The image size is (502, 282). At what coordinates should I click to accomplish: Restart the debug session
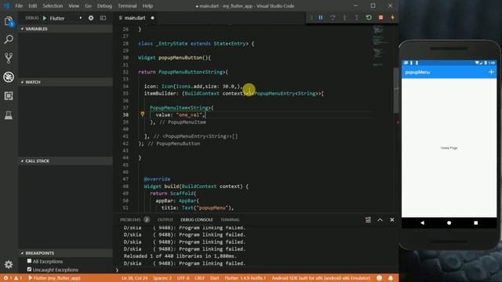(369, 17)
